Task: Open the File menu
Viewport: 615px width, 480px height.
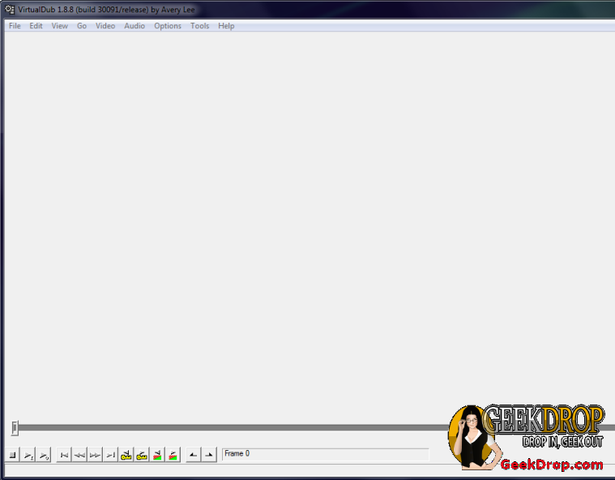Action: point(15,26)
